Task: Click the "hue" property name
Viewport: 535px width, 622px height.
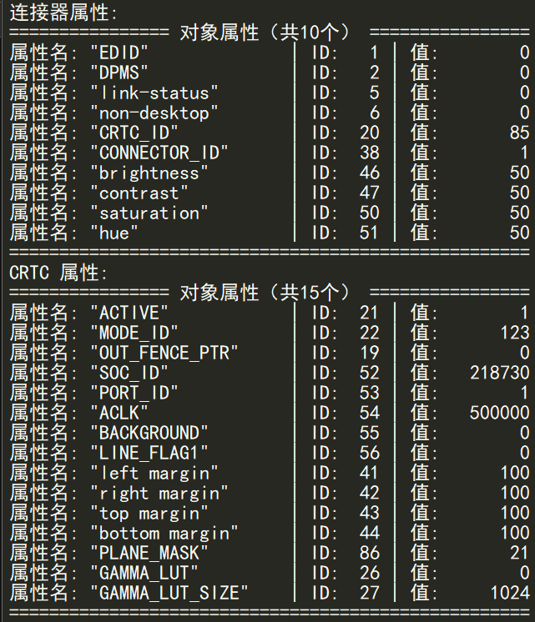Action: coord(114,233)
